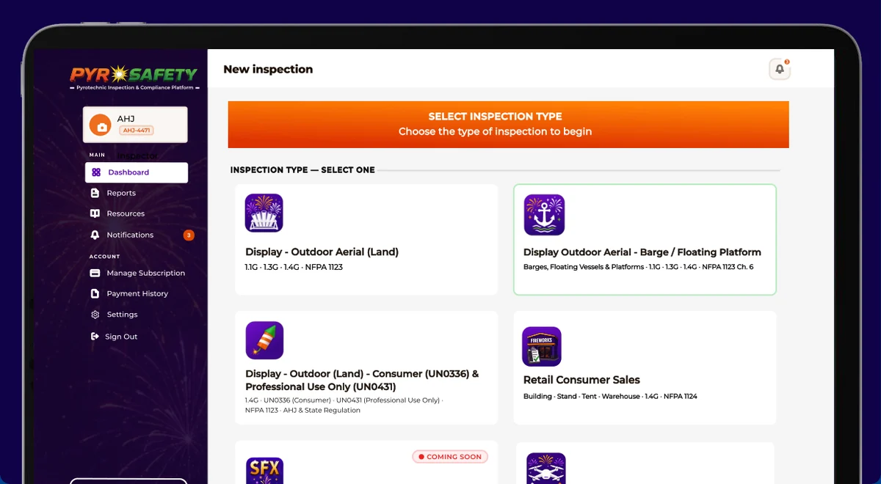
Task: Open Manage Subscription via its card icon
Action: click(95, 273)
